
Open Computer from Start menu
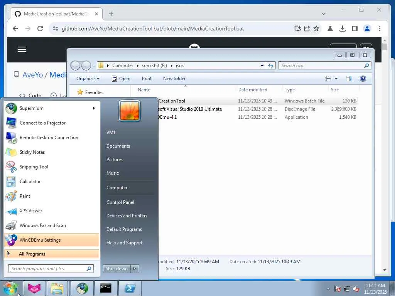(x=117, y=188)
